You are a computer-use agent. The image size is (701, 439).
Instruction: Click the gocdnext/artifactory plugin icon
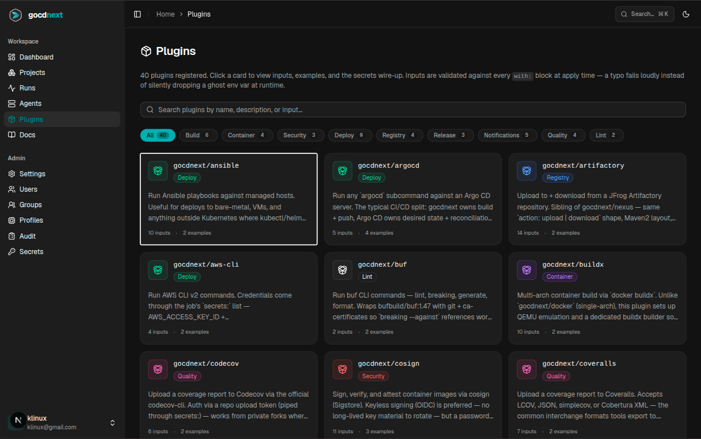[x=527, y=171]
